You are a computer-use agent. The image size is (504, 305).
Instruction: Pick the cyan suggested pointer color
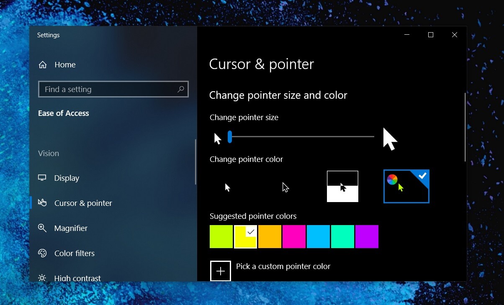[x=318, y=236]
